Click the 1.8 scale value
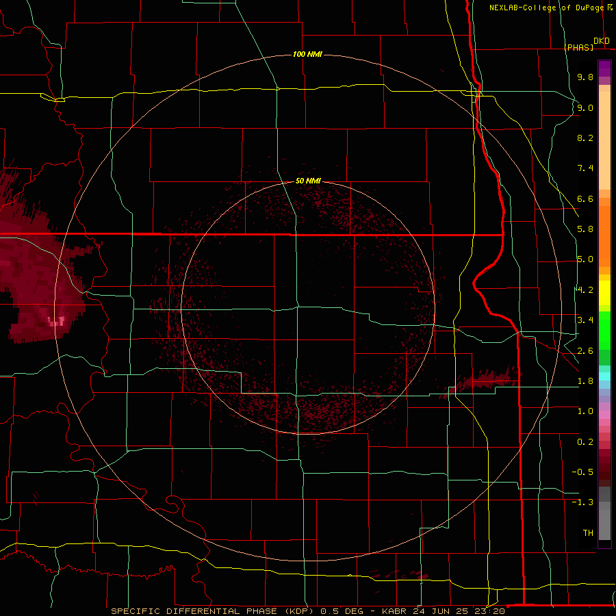 [x=585, y=381]
